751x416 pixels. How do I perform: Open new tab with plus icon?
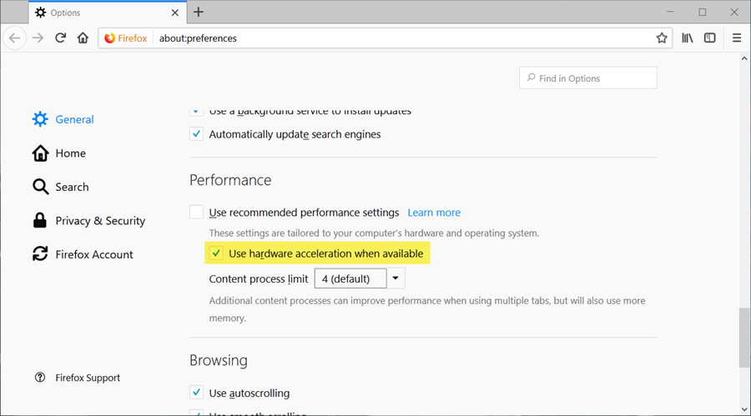[199, 13]
